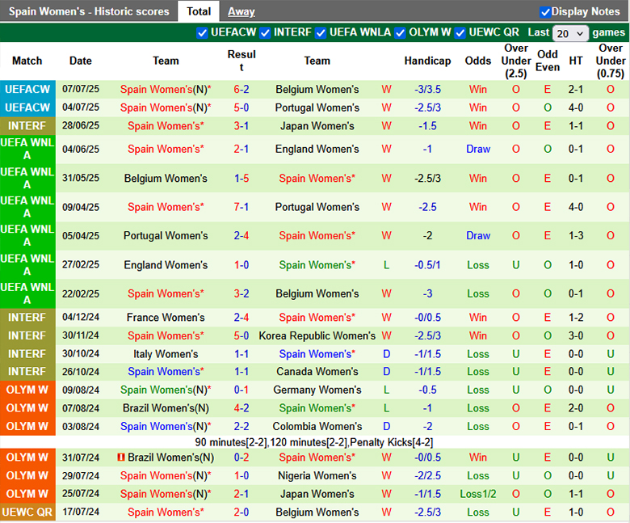630x523 pixels.
Task: Click England Women's in the 04/06/25 row
Action: 317,150
